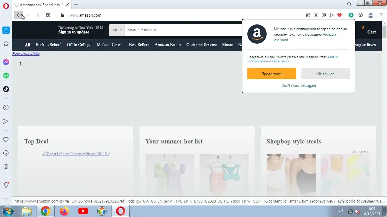
Task: Open Chrome from the taskbar
Action: tap(46, 211)
